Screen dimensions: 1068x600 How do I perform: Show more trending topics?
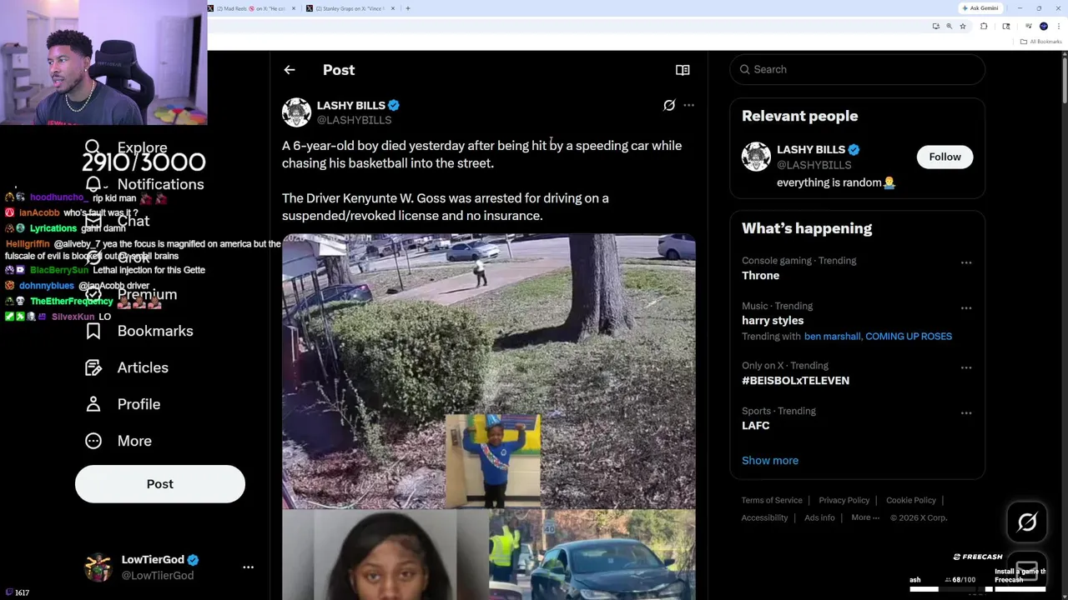770,460
